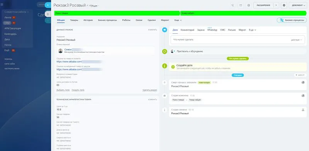Viewport: 309px width, 151px height.
Task: Click the Выбрать поле link
Action: click(x=63, y=90)
